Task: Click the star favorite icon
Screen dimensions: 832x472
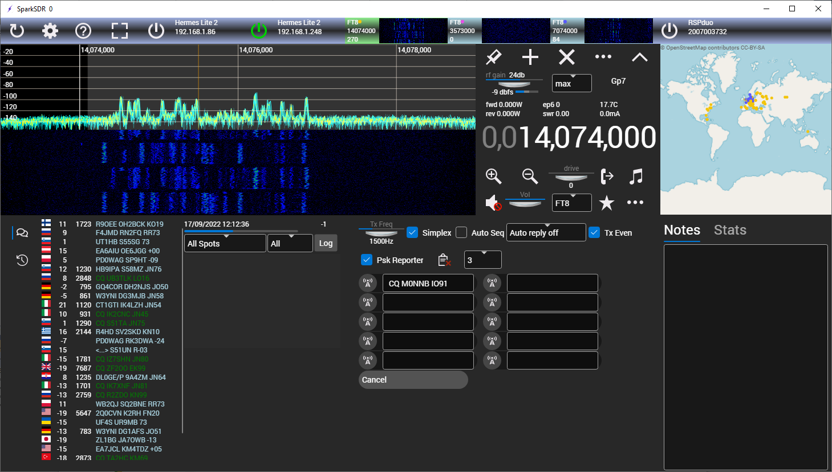Action: [x=607, y=203]
